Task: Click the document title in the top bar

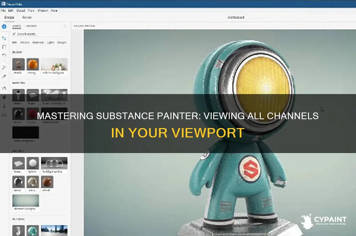Action: pyautogui.click(x=236, y=17)
